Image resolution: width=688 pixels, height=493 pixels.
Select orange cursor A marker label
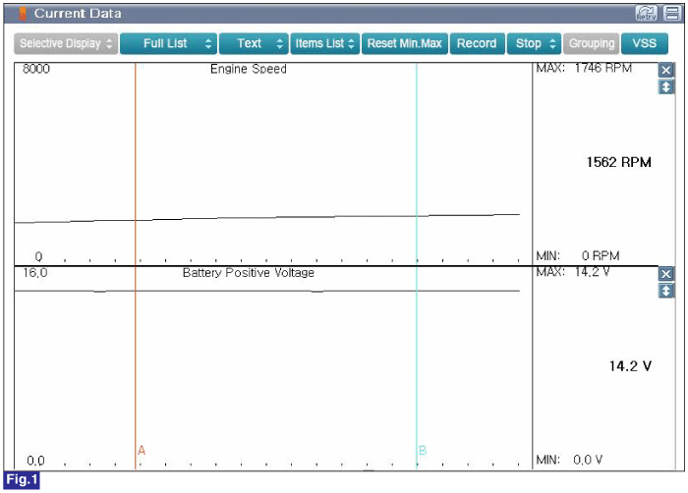(x=142, y=451)
